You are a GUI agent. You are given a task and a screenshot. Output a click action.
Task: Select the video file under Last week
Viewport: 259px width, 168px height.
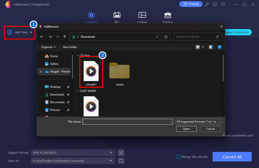point(91,106)
